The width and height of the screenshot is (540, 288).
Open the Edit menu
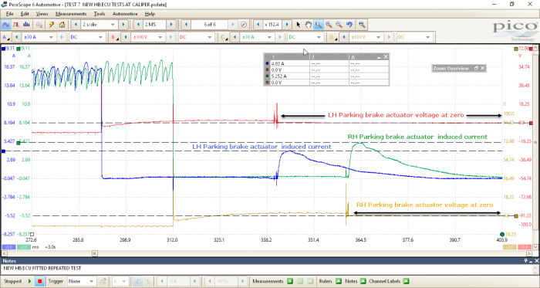click(x=25, y=14)
